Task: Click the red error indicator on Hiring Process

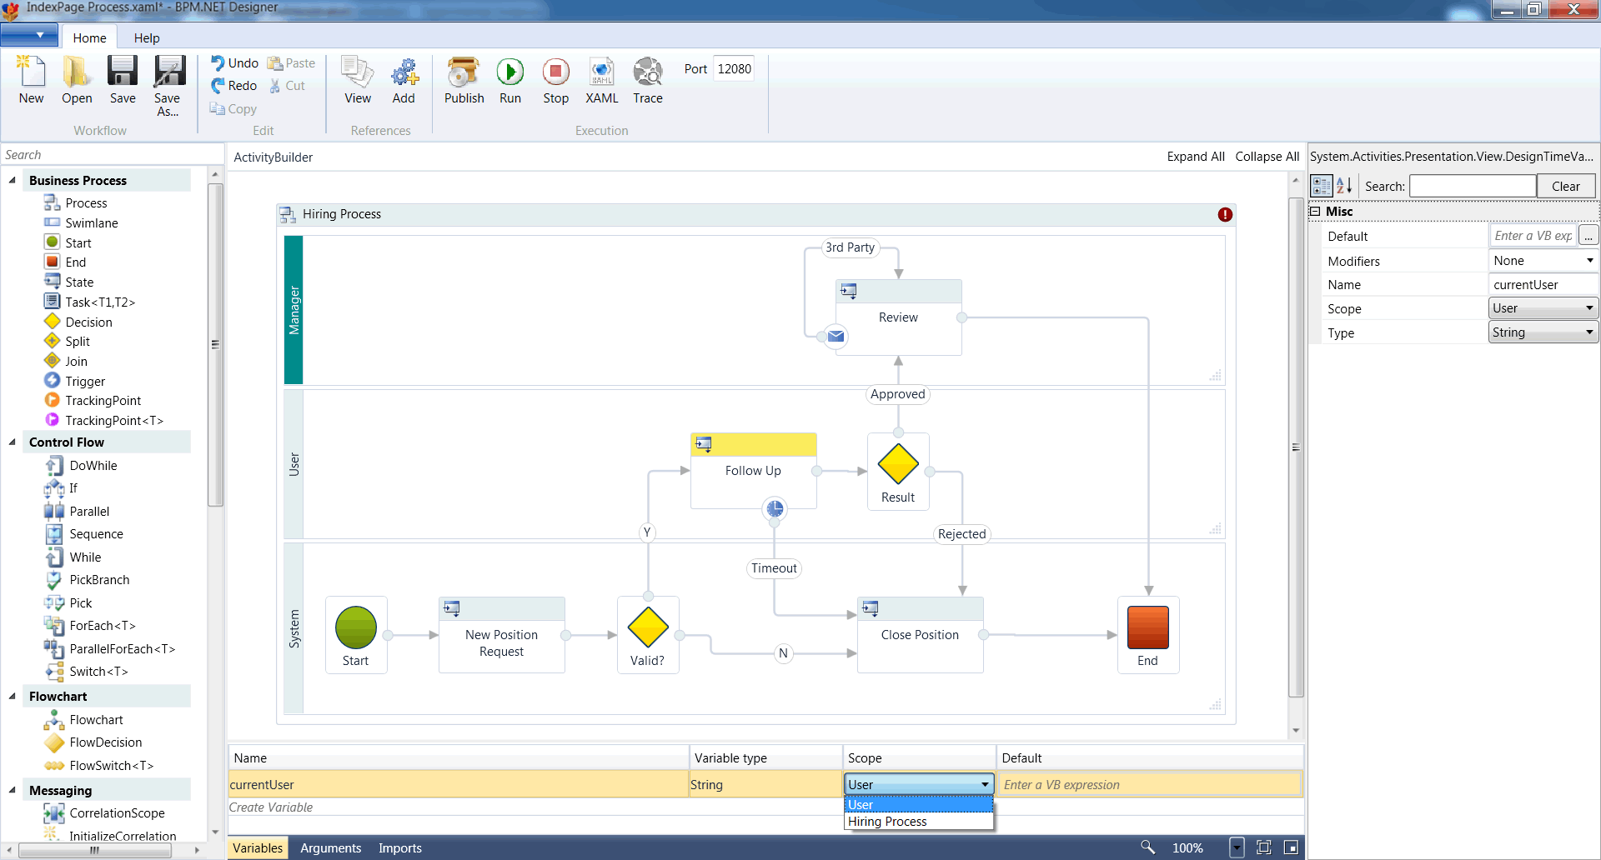Action: [x=1224, y=215]
